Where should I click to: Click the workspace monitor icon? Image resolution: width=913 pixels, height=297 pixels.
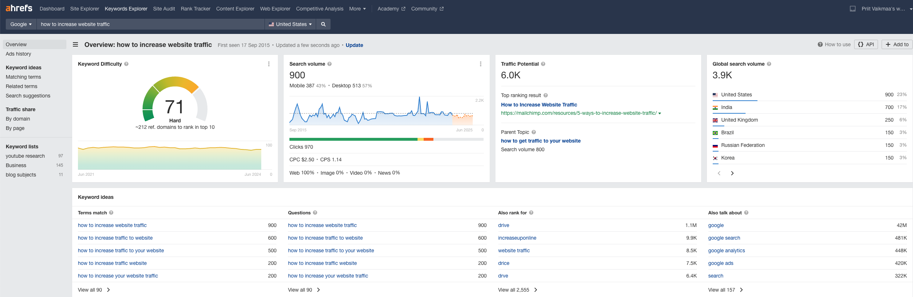point(853,9)
